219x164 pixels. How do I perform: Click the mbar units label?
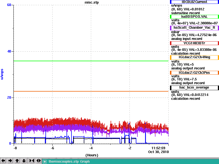pos(175,32)
